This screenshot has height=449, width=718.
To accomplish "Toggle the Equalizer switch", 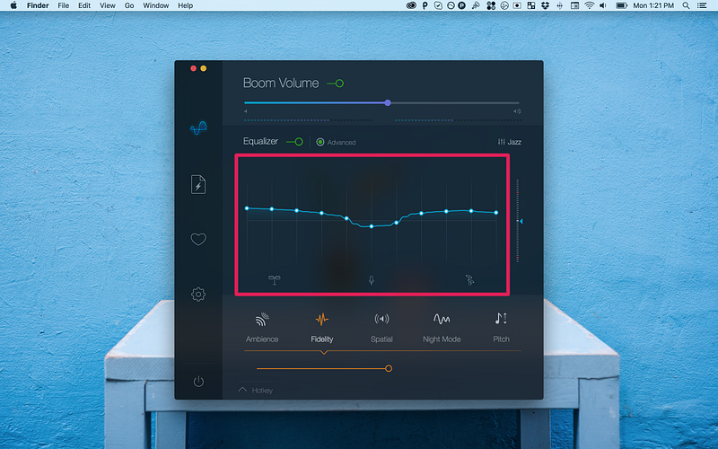I will 294,142.
